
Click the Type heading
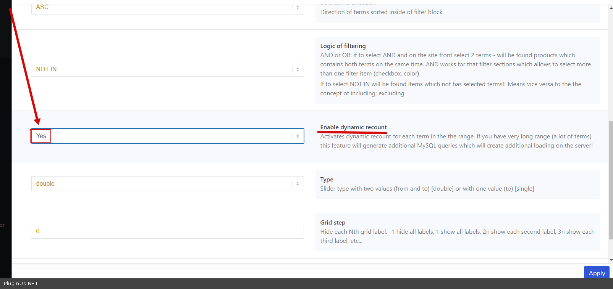[327, 180]
